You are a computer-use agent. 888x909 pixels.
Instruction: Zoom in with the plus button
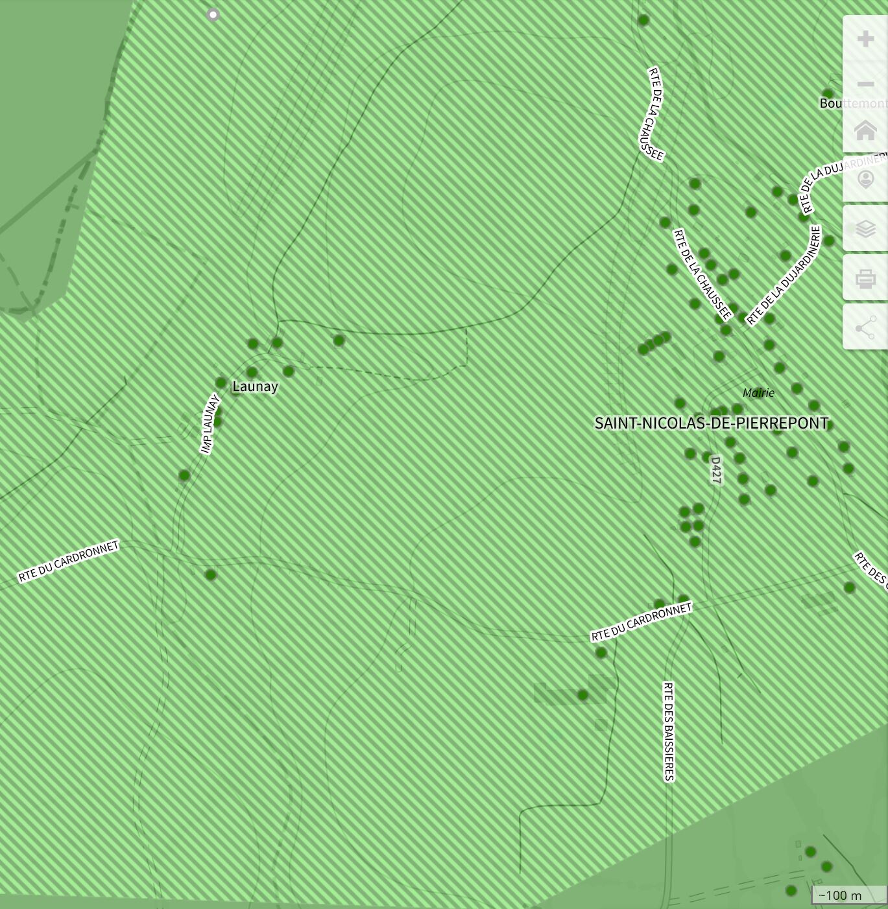click(x=865, y=39)
